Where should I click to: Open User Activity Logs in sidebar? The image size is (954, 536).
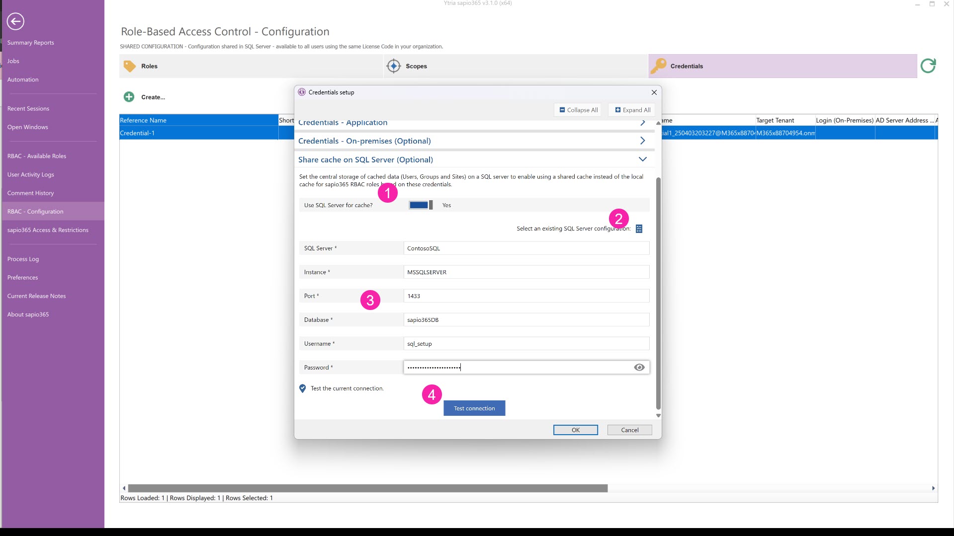(31, 175)
